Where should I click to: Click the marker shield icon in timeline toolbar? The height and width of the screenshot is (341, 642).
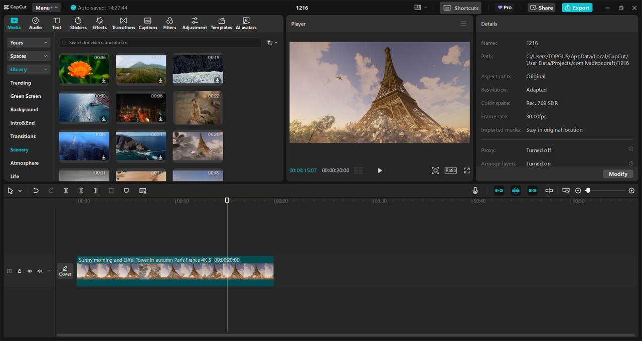coord(126,191)
